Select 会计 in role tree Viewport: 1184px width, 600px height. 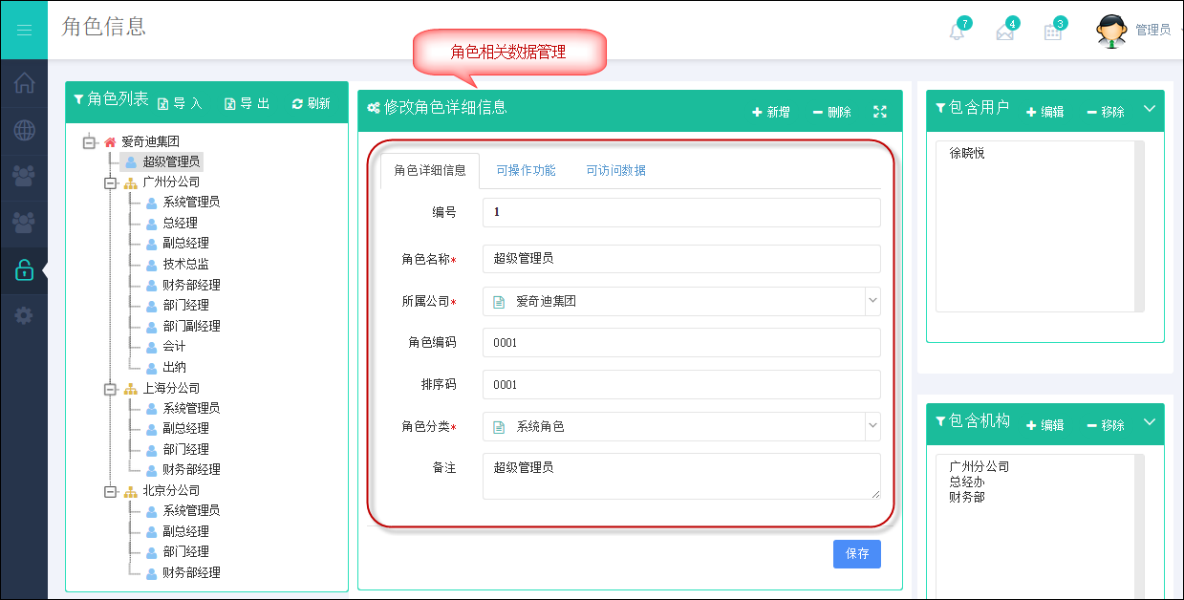point(174,346)
